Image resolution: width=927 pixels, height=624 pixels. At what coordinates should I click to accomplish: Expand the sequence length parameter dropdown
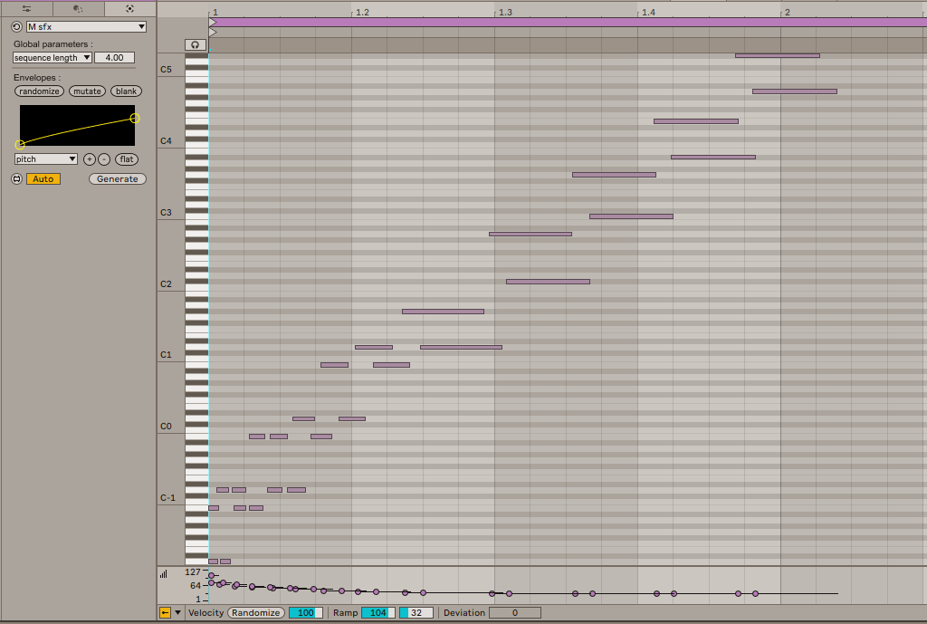tap(53, 57)
